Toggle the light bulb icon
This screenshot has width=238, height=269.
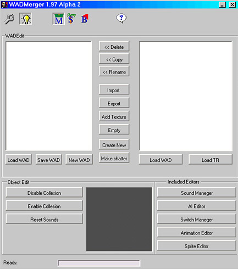tap(26, 19)
